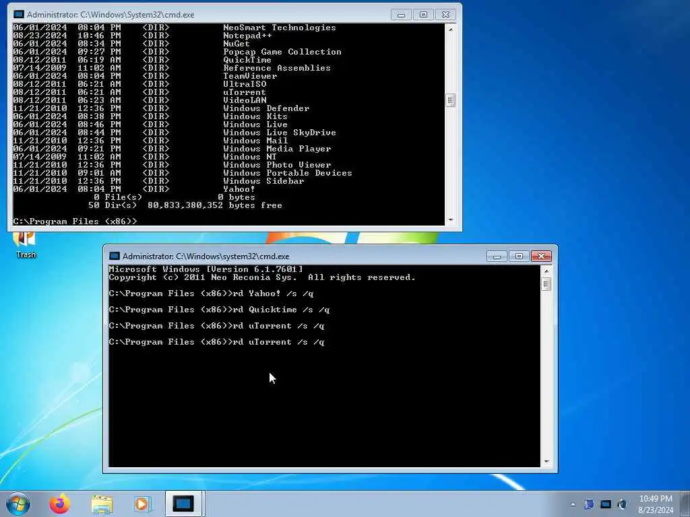Click the "NuGet" directory entry

click(237, 44)
